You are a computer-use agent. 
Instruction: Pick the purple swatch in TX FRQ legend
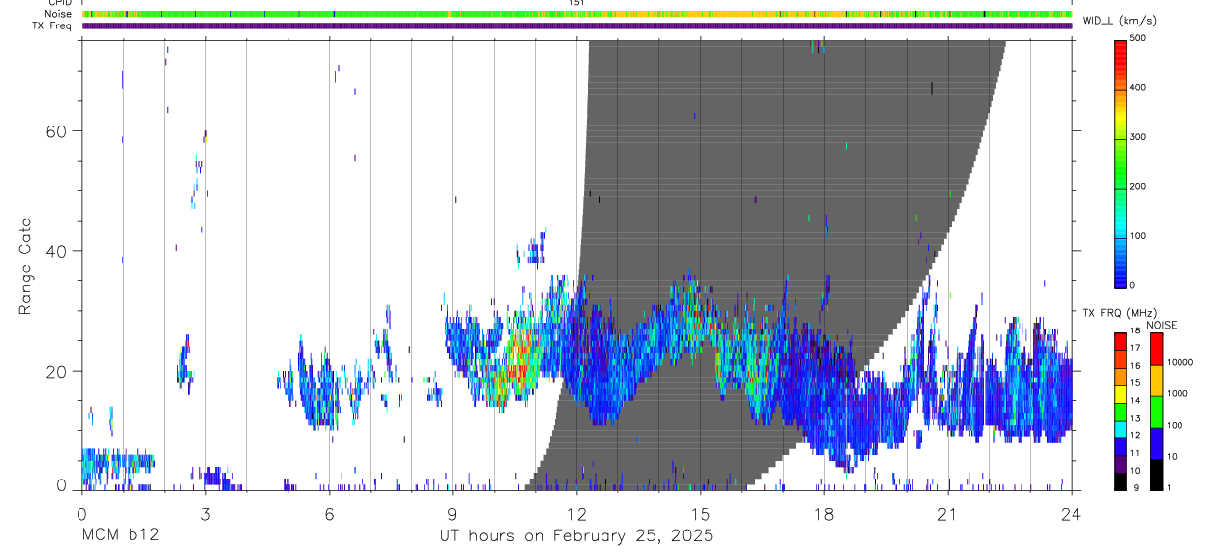coord(1121,462)
